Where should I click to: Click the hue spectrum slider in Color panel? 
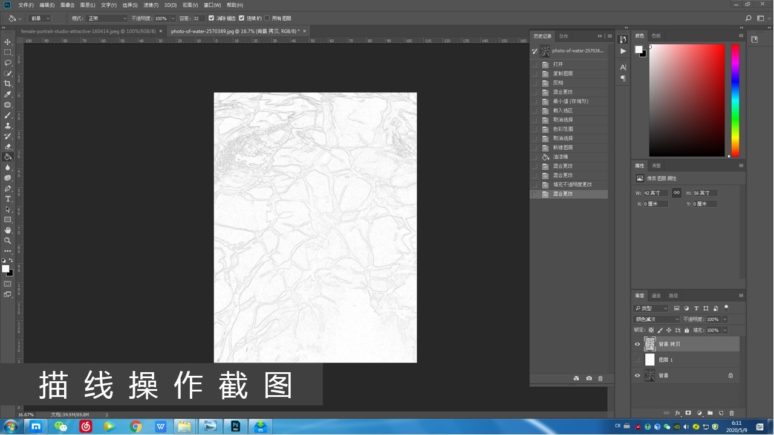point(735,100)
